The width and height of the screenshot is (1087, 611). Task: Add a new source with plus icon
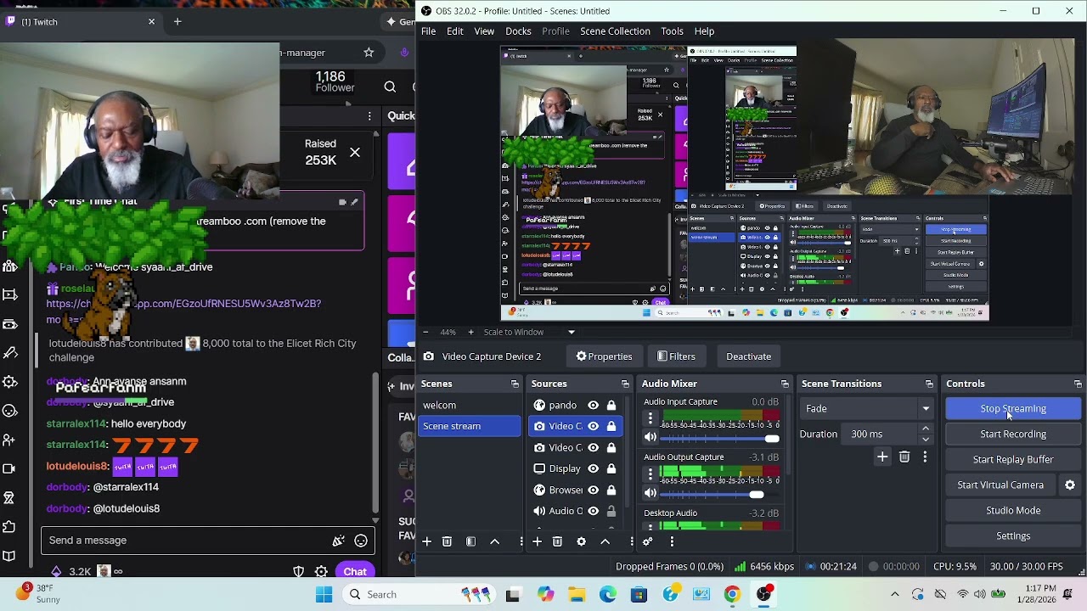537,541
